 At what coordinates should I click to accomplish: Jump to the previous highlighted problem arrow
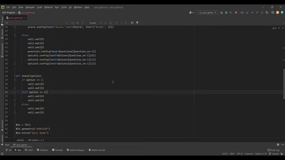[x=279, y=28]
